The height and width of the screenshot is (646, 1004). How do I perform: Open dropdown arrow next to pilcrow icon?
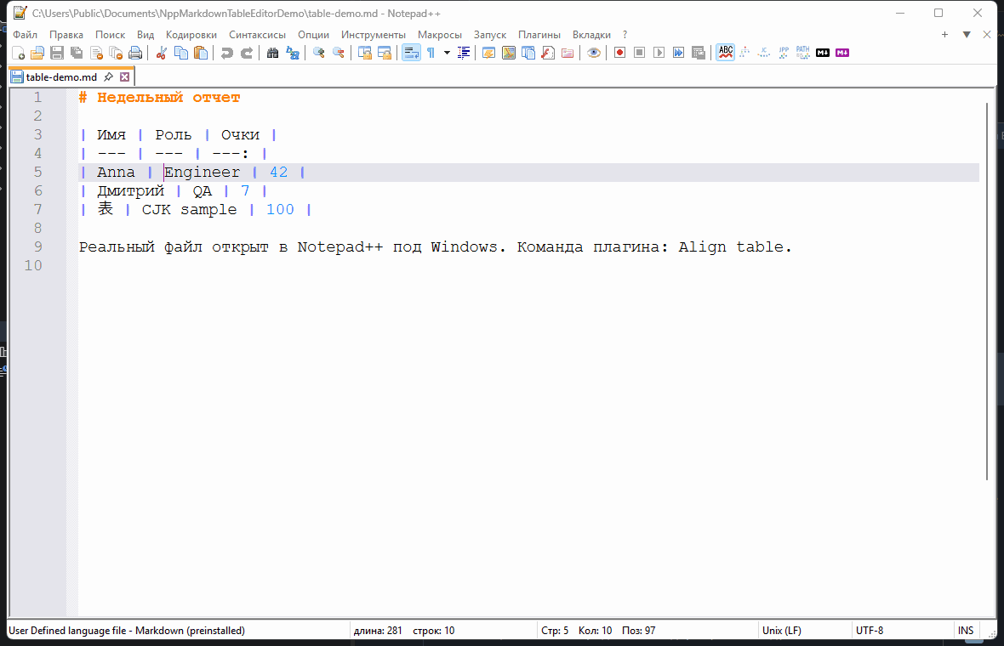447,53
